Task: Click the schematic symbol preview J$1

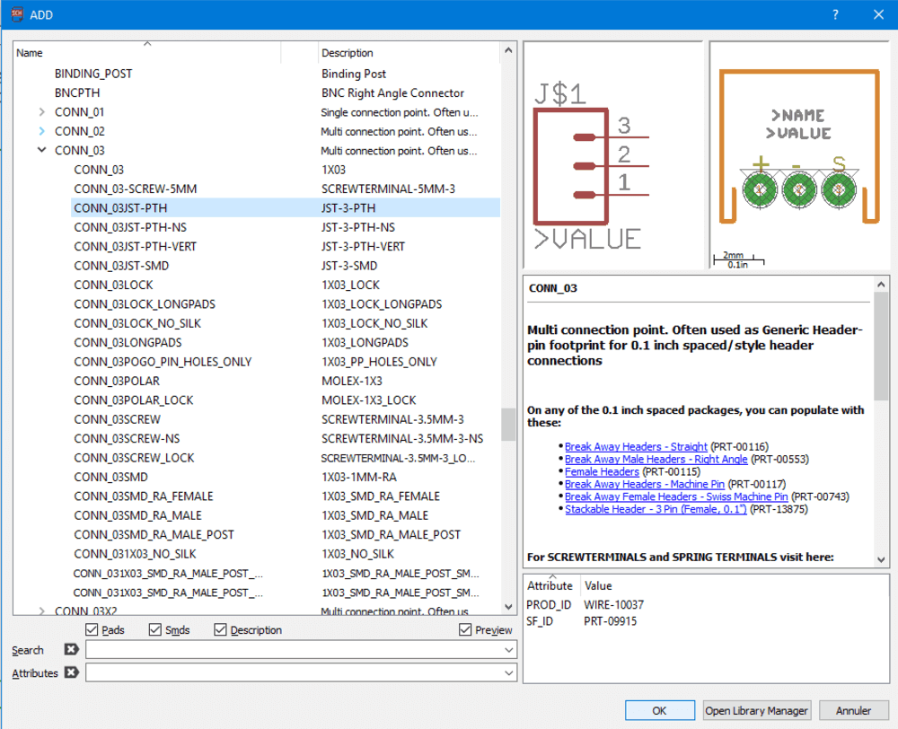Action: click(612, 154)
